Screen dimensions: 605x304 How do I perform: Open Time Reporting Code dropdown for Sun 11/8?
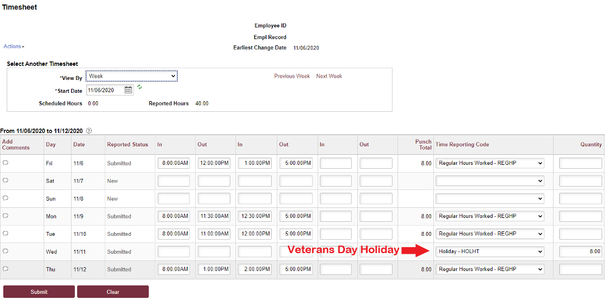point(490,199)
